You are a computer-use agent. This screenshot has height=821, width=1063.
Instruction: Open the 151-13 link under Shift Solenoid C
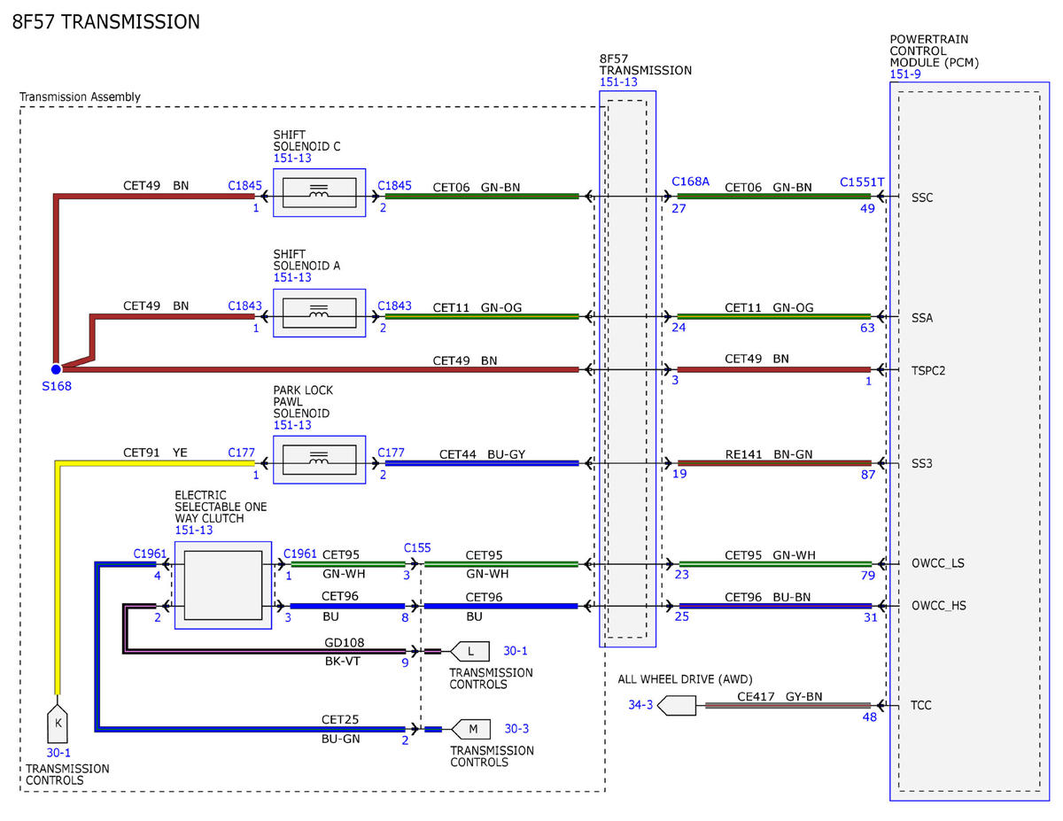tap(292, 158)
